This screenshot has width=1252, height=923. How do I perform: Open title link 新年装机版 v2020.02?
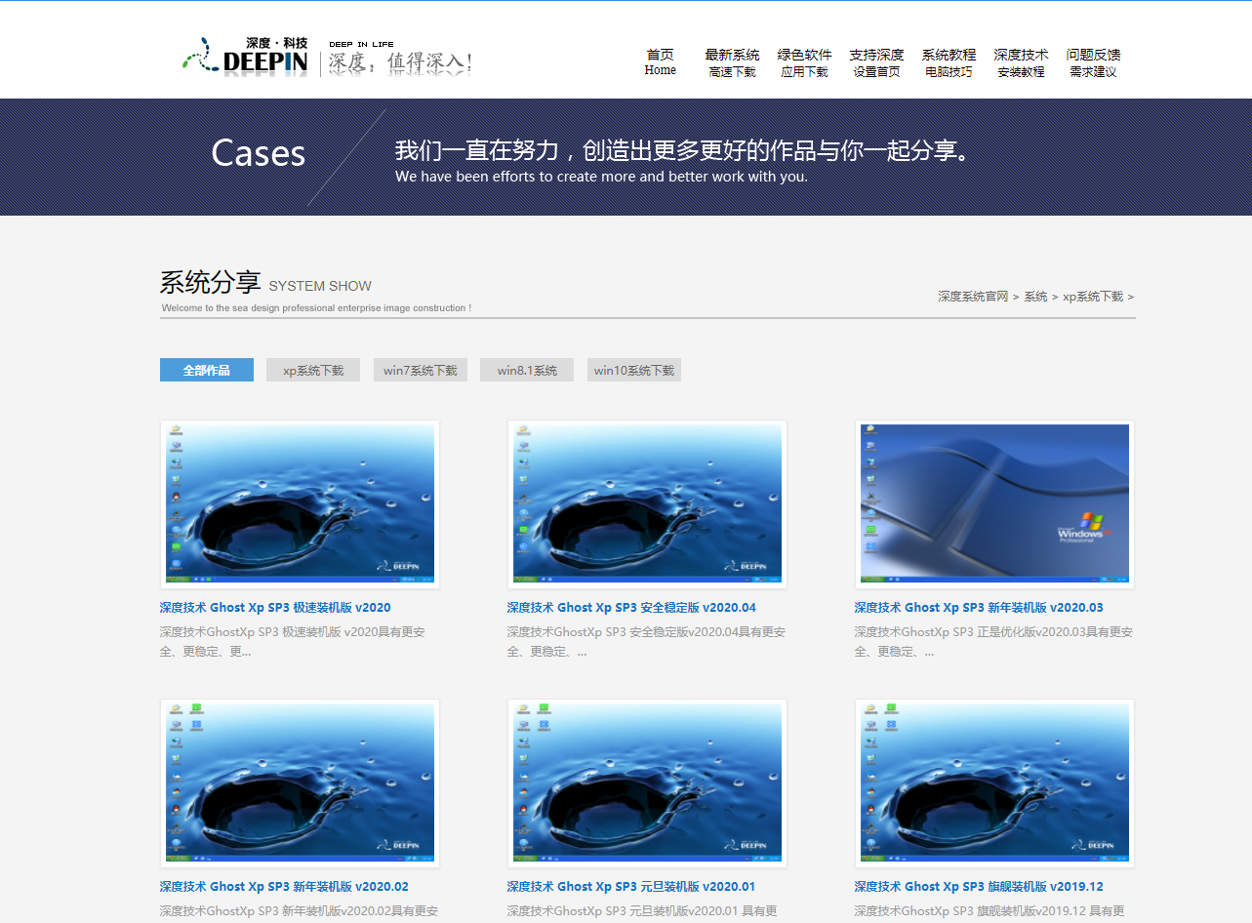(284, 887)
